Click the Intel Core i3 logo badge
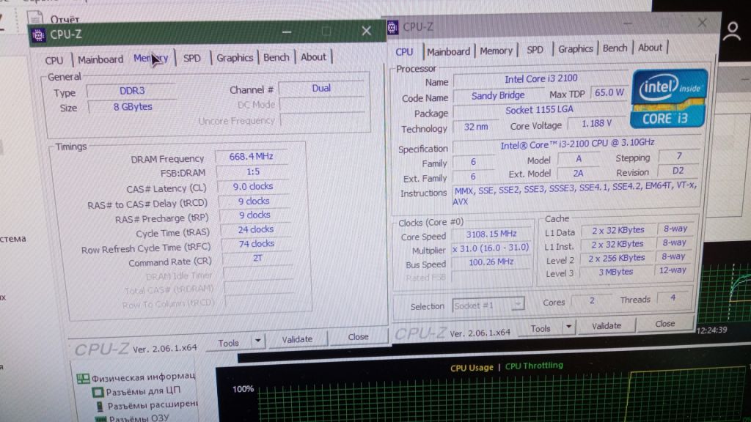751x422 pixels. point(669,99)
